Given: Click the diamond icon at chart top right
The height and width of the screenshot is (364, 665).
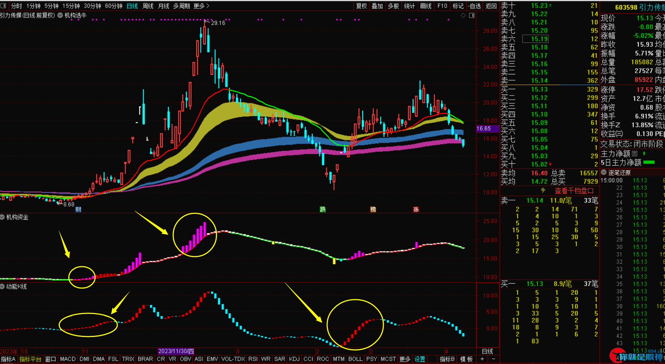Looking at the screenshot, I should [463, 15].
